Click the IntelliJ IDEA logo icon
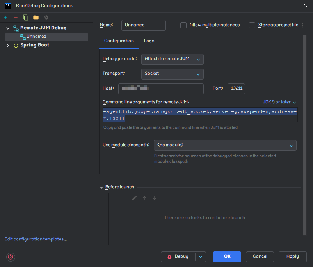Screen dimensions: 313x267 pyautogui.click(x=8, y=6)
